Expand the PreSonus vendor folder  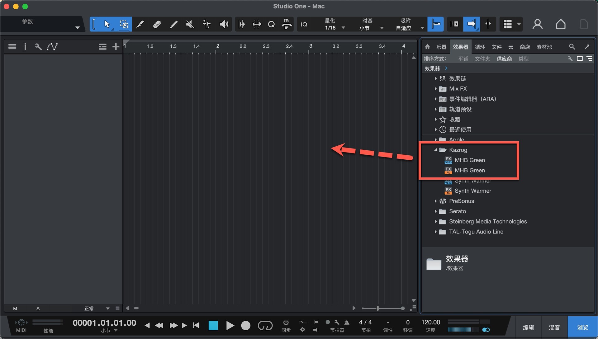[435, 201]
